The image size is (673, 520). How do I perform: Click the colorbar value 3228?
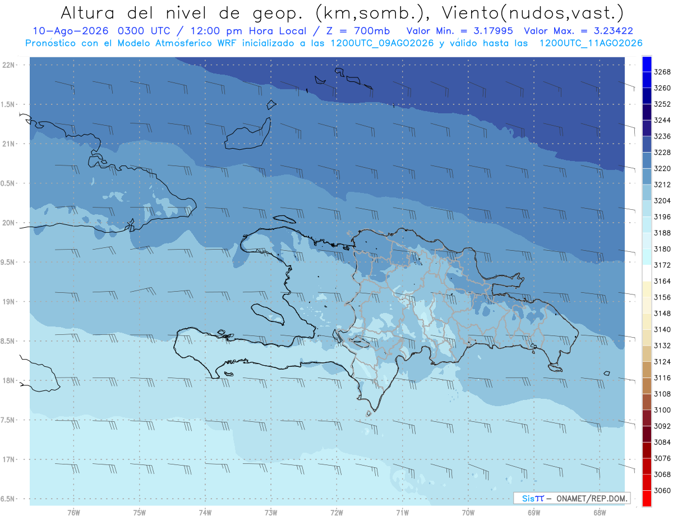[662, 153]
